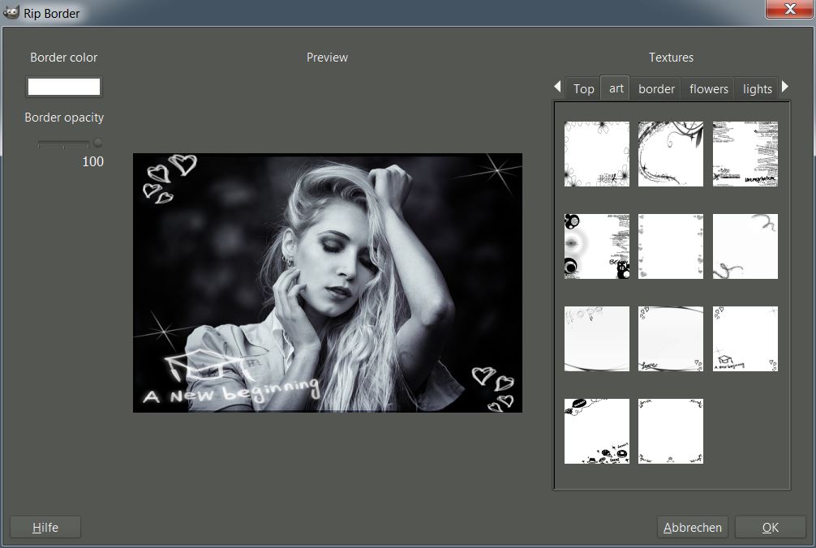Choose the small corner ornaments texture thumbnail
Image resolution: width=816 pixels, height=548 pixels.
[x=670, y=431]
